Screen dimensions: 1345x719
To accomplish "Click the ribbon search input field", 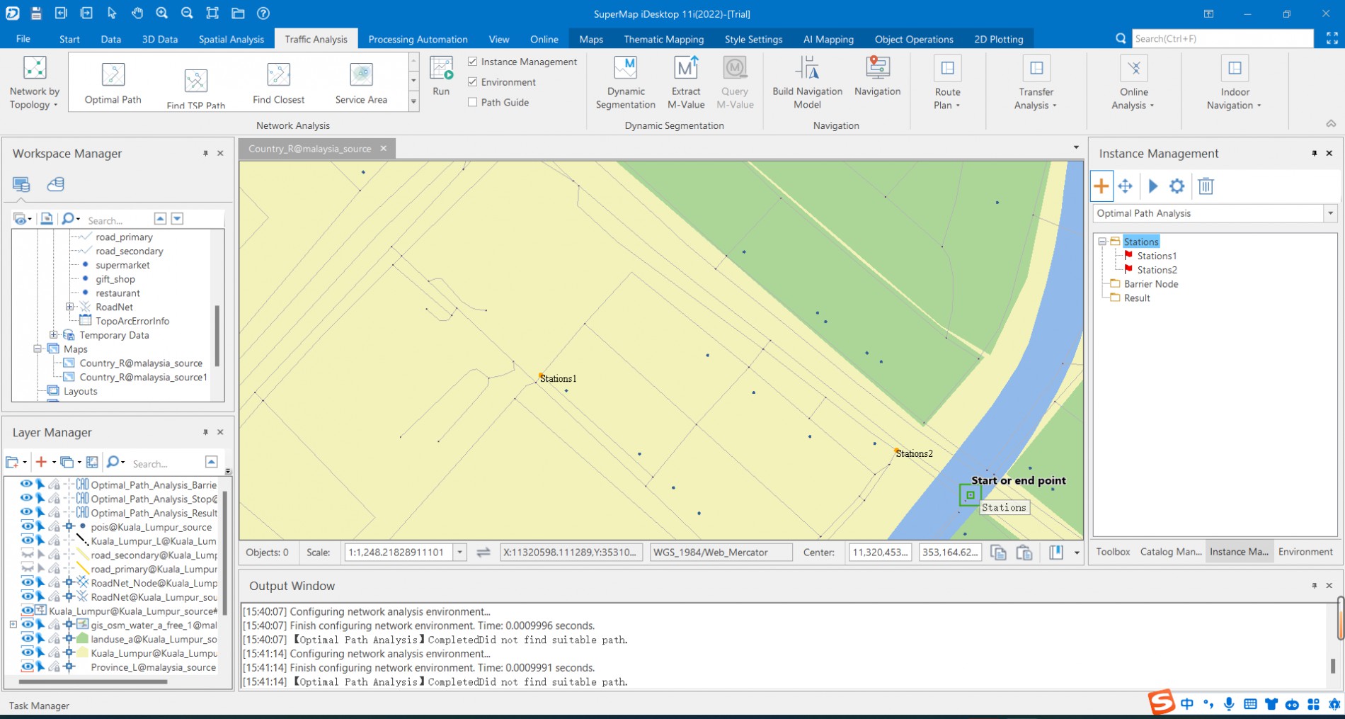I will pos(1222,39).
